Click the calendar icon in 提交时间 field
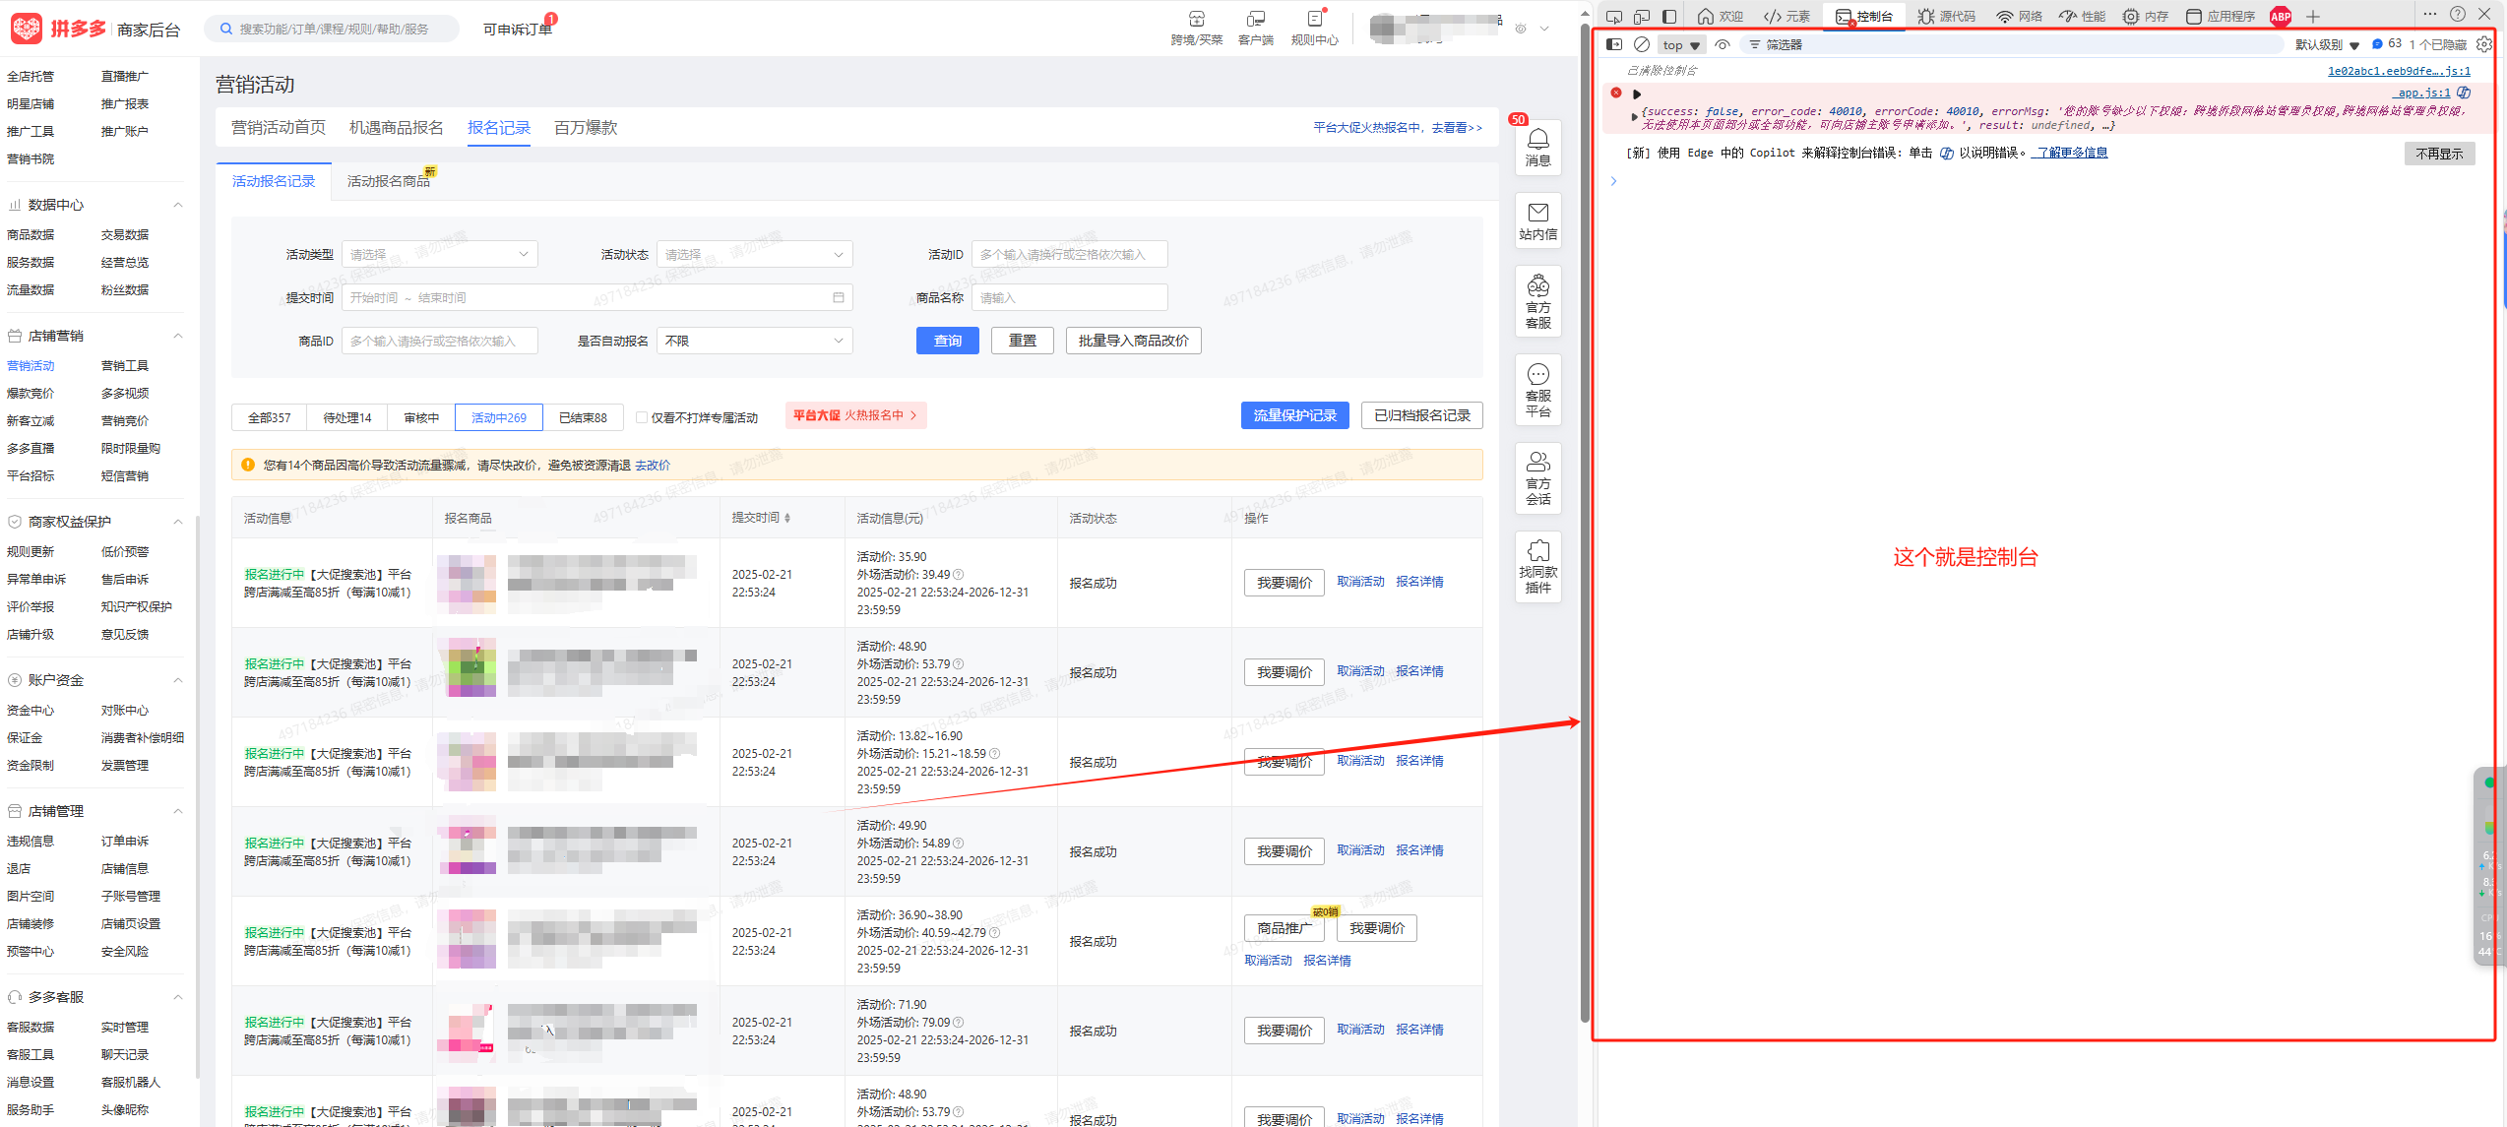The height and width of the screenshot is (1127, 2507). pyautogui.click(x=839, y=297)
